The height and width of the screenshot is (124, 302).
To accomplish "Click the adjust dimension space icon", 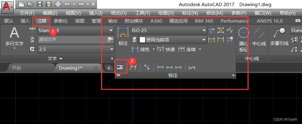I will 221,30.
